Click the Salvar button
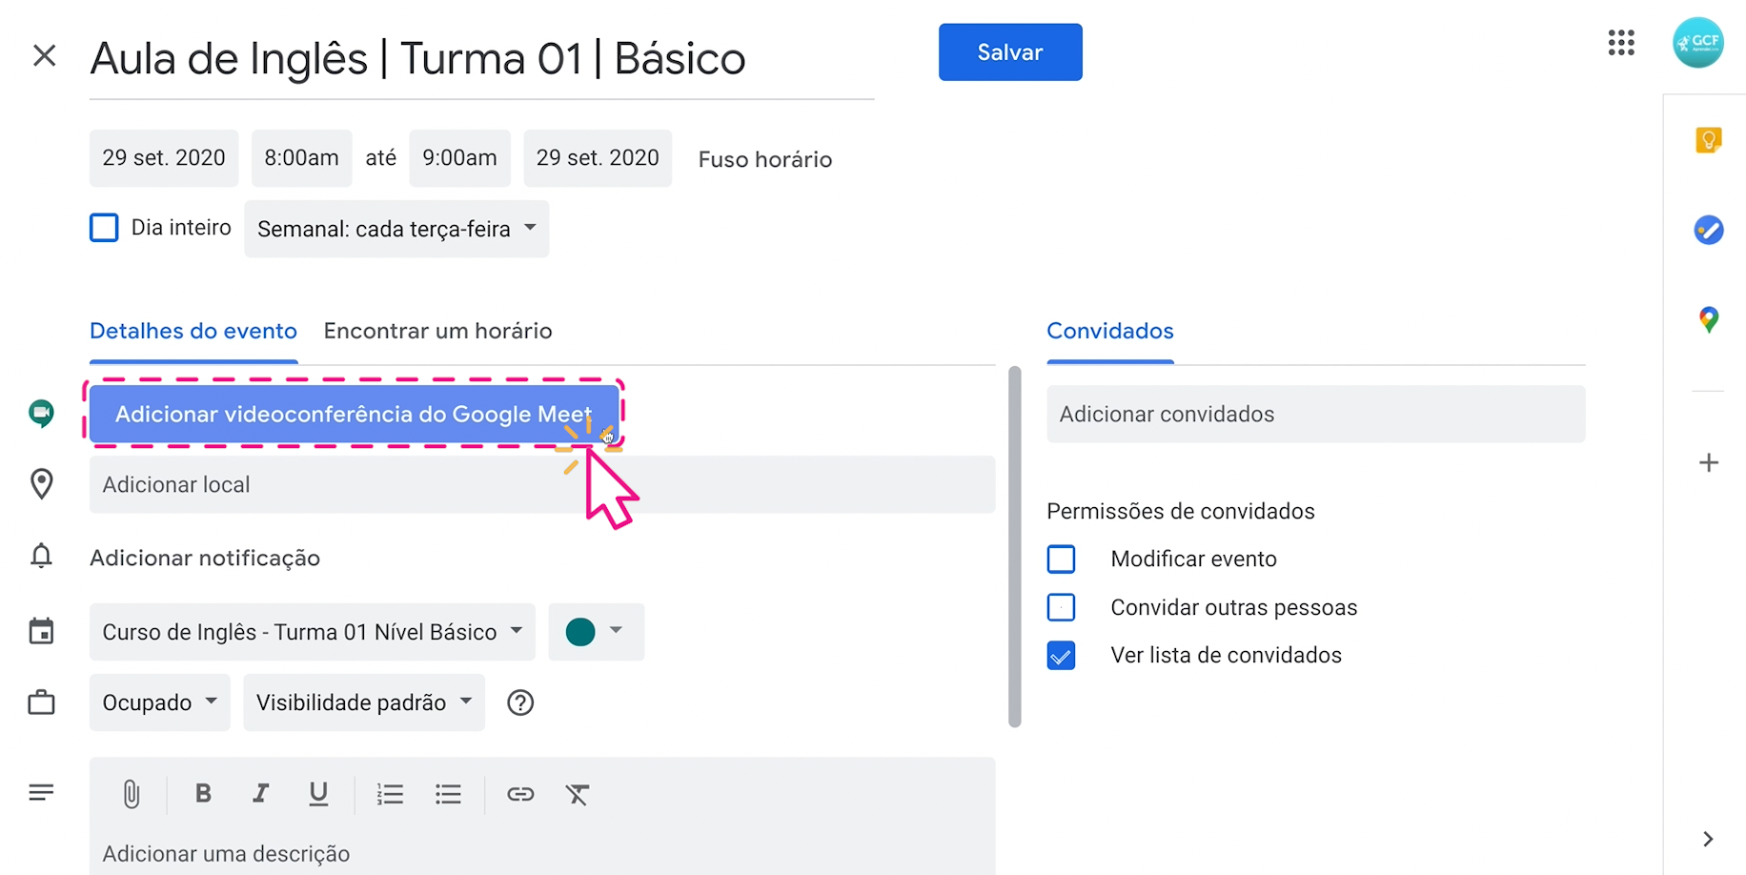The width and height of the screenshot is (1746, 875). tap(1010, 52)
